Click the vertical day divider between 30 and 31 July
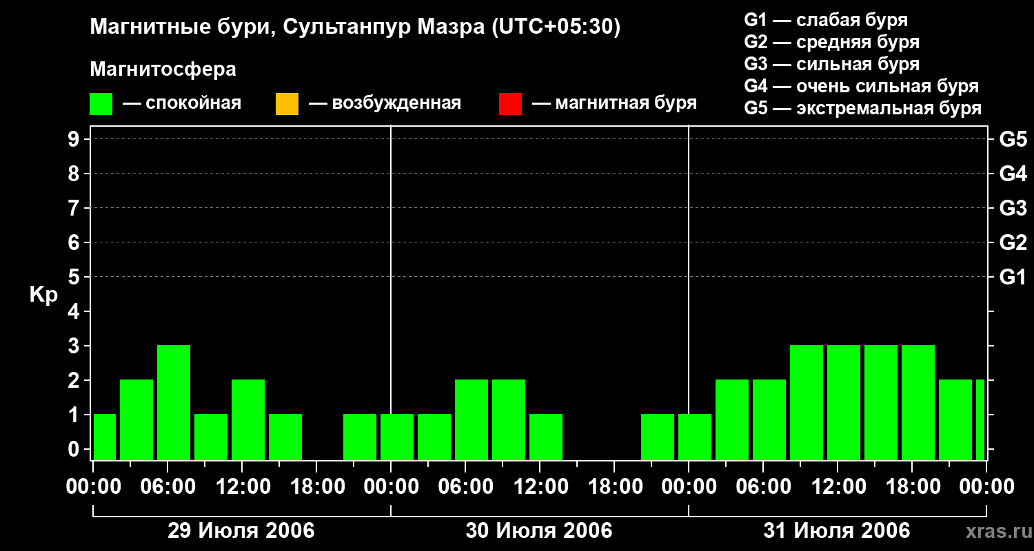 click(689, 293)
